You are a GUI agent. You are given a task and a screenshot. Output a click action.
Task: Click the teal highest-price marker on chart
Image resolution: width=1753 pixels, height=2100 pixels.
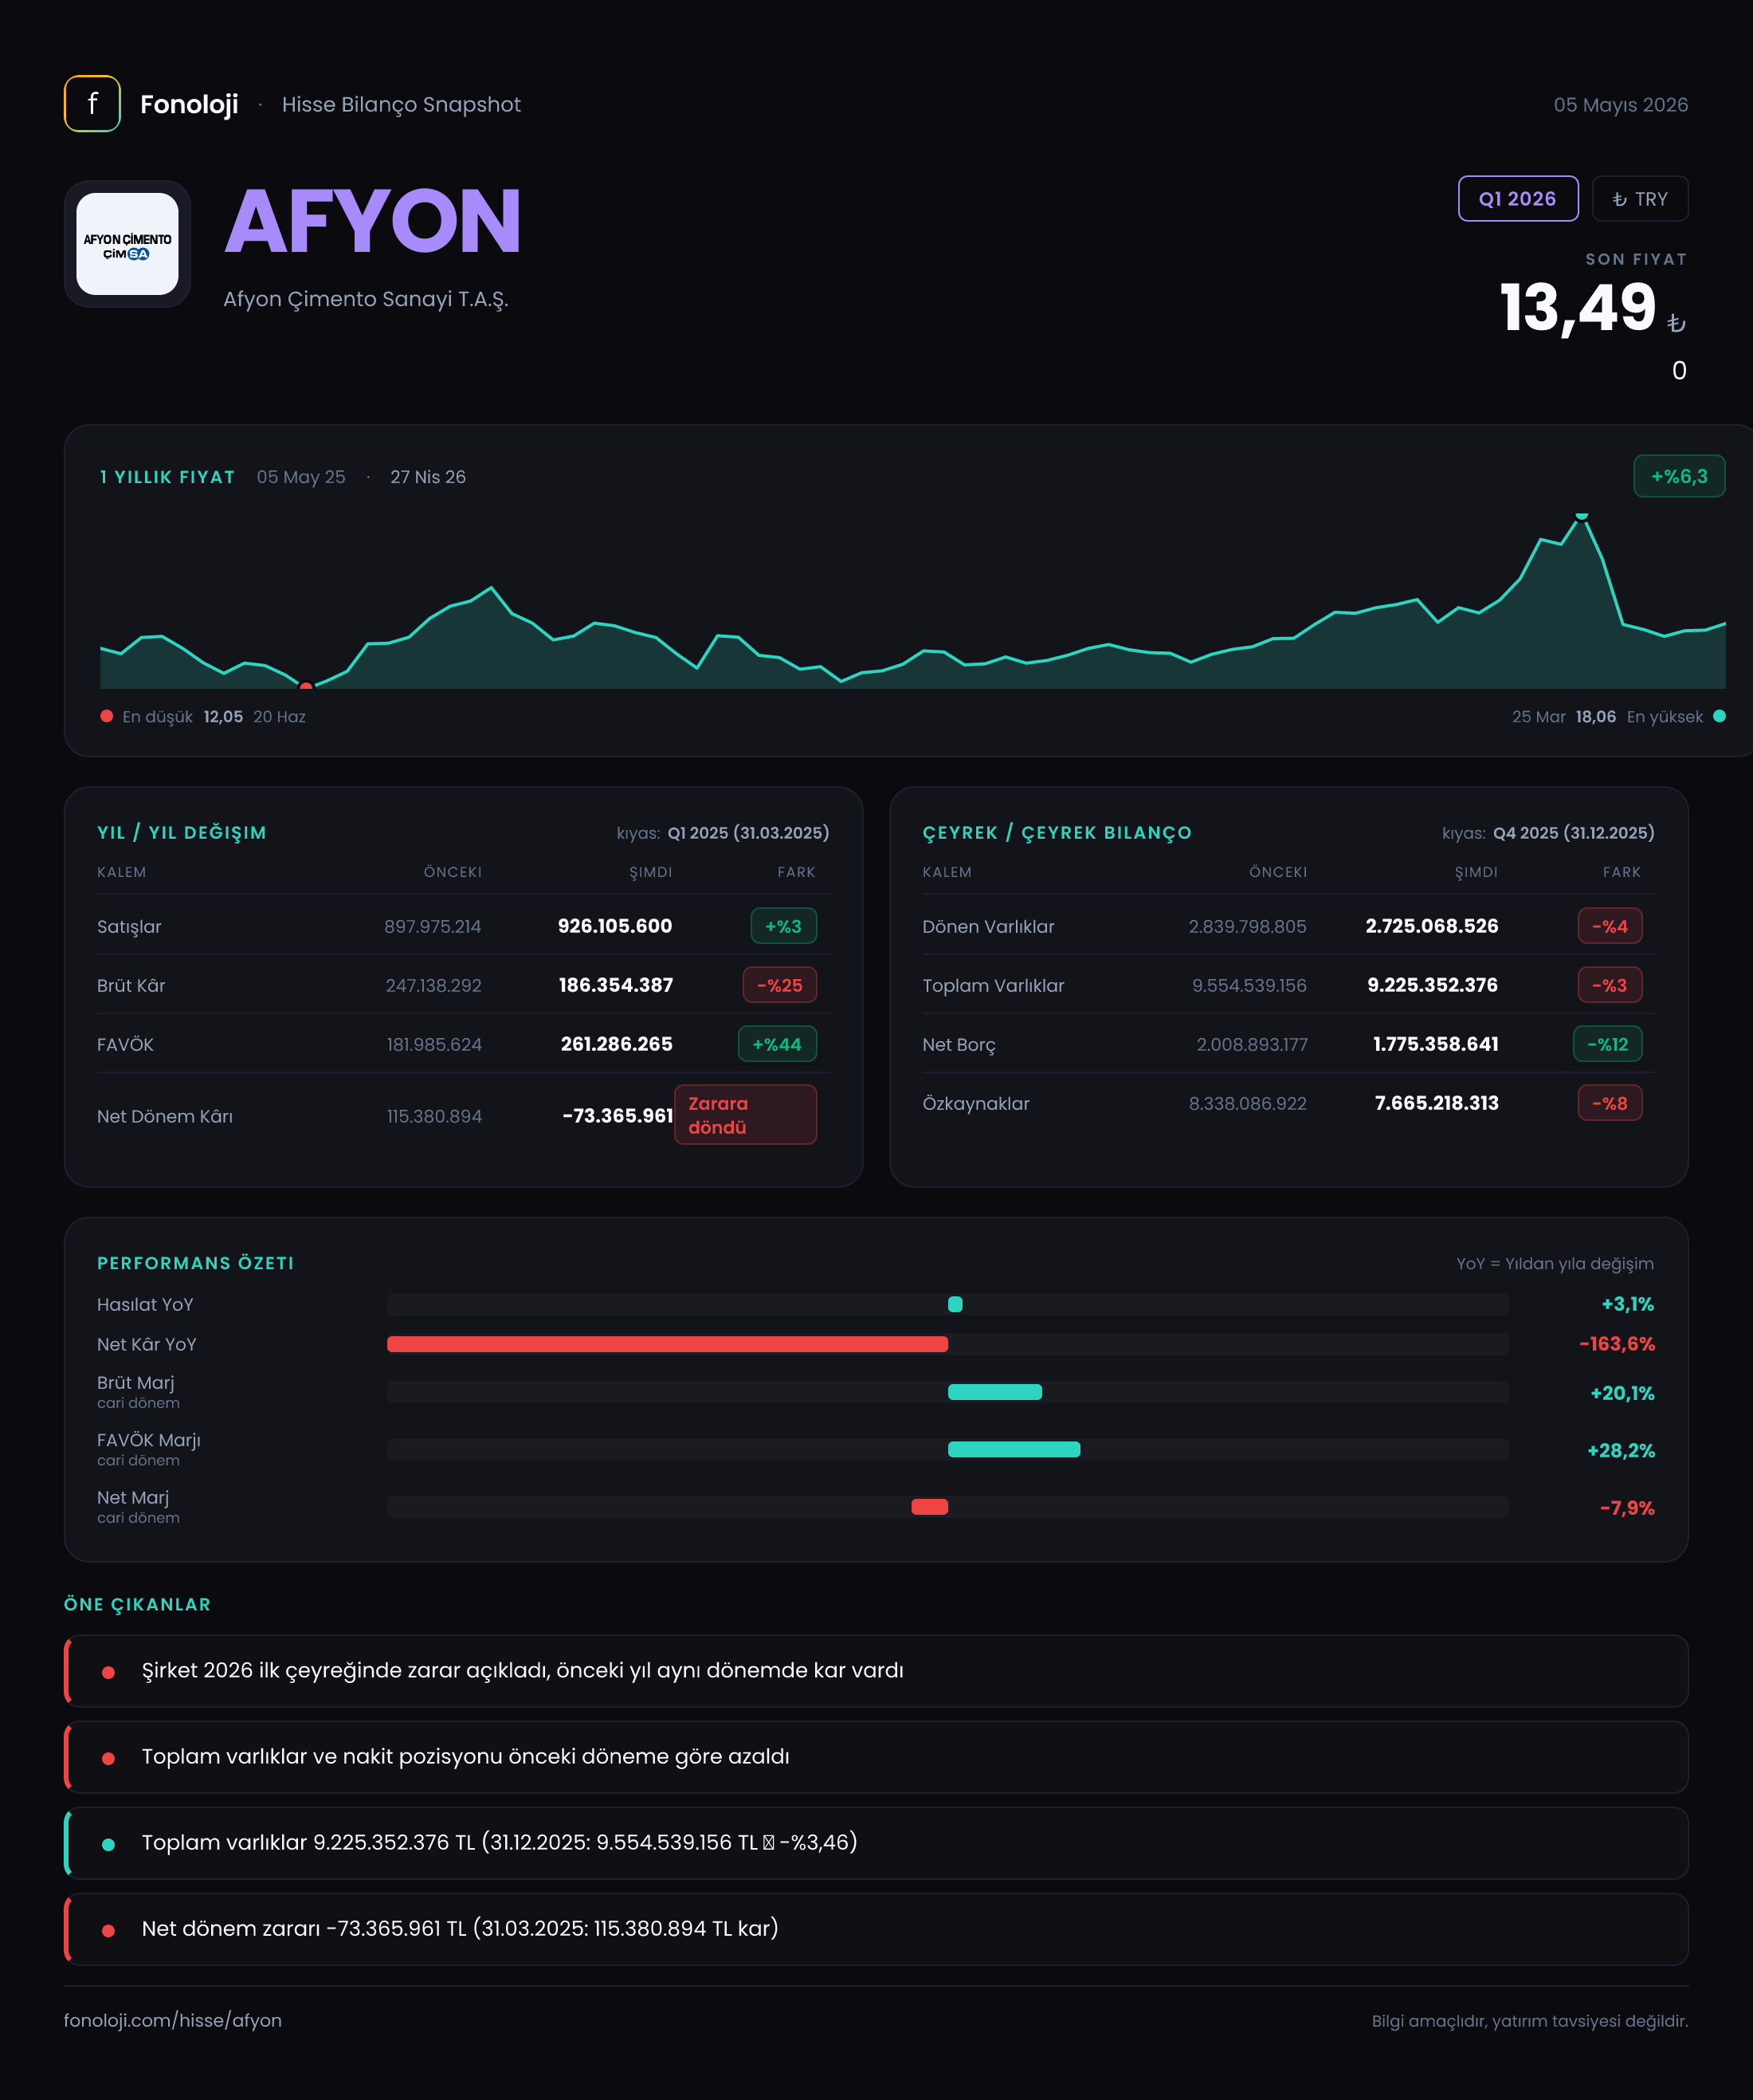pyautogui.click(x=1581, y=516)
